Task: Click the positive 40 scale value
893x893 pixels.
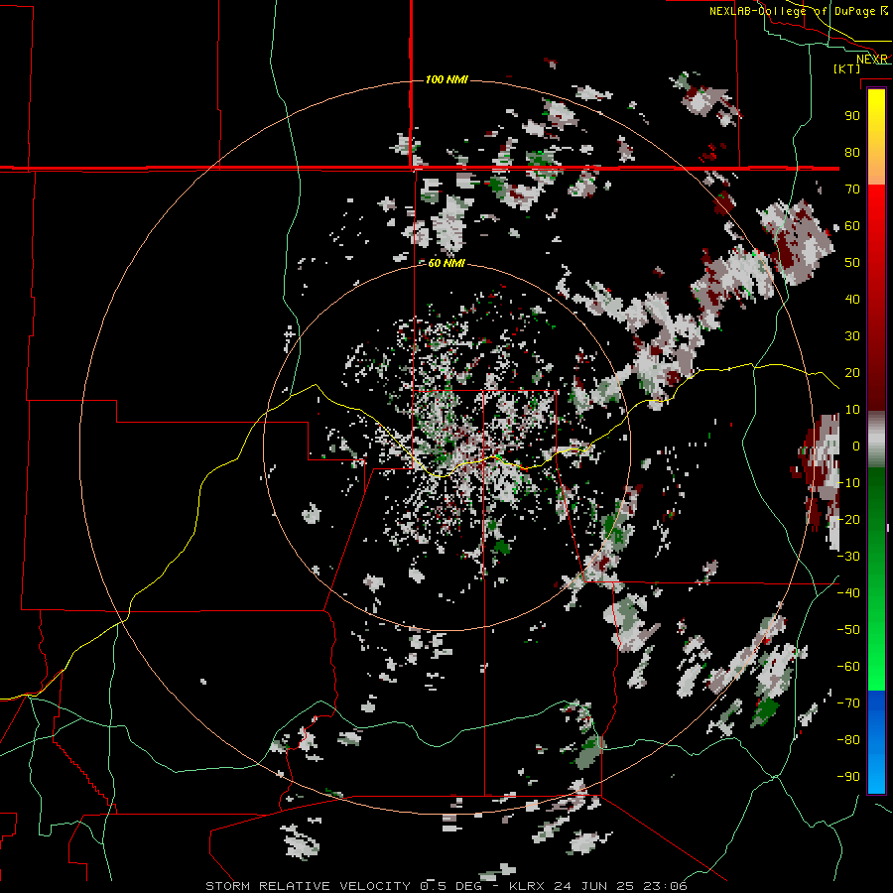Action: (852, 299)
